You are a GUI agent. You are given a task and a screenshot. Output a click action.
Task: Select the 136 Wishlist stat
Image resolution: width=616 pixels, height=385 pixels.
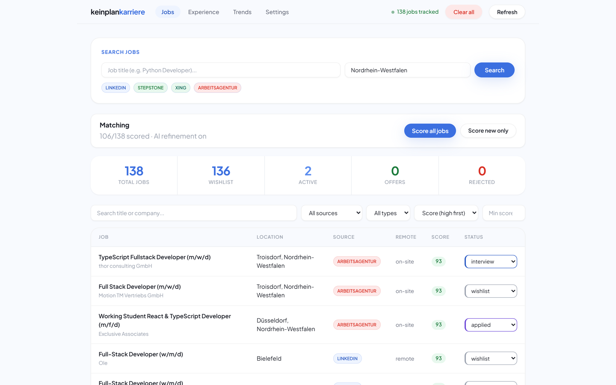(221, 175)
